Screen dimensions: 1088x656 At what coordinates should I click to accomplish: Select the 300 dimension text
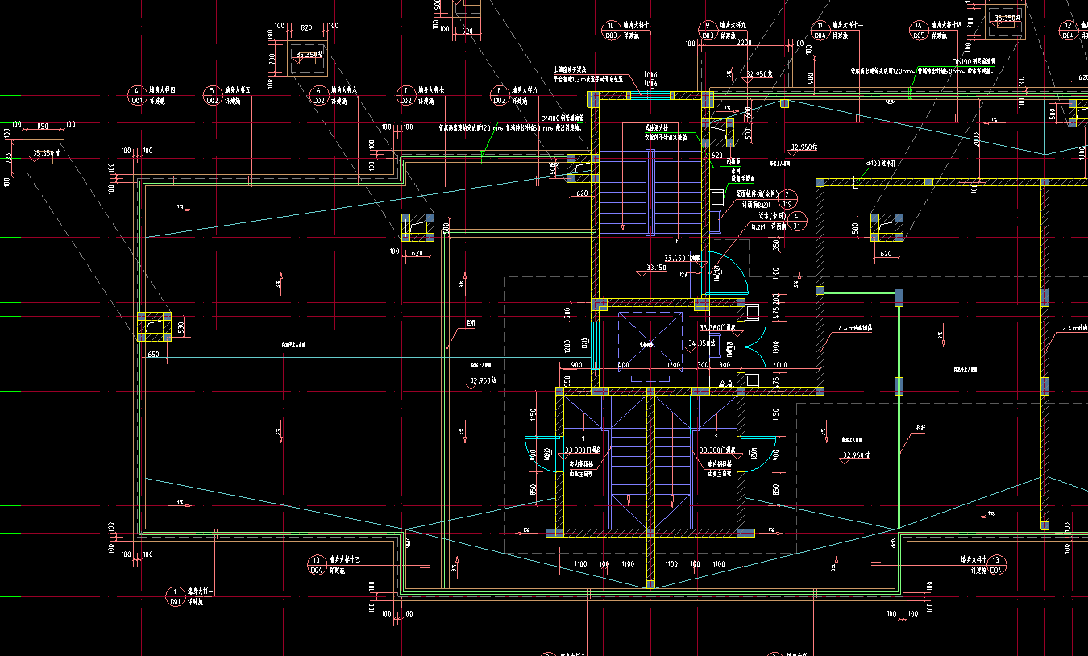[703, 365]
